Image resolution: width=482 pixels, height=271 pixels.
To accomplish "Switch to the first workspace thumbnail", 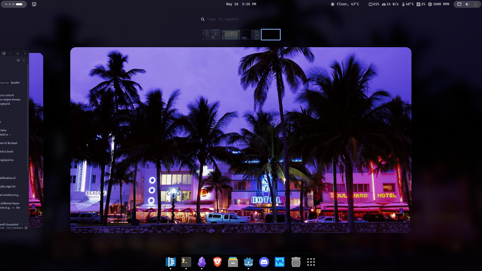I will pos(211,35).
